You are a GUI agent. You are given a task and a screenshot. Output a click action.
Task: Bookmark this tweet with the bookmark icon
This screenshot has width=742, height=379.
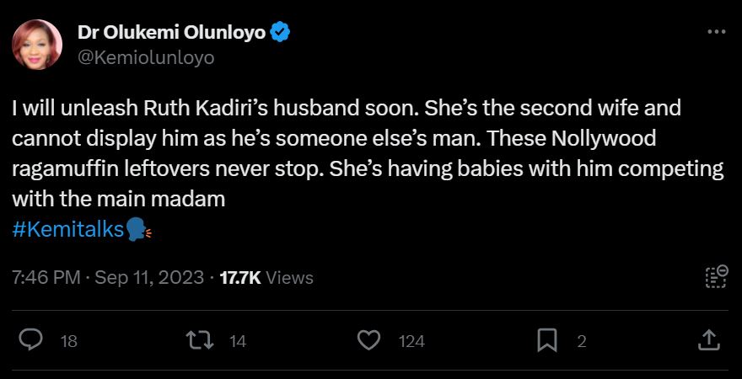546,340
